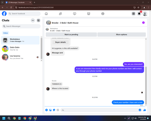Click the 'Yes, are you interested?' message

point(133,64)
